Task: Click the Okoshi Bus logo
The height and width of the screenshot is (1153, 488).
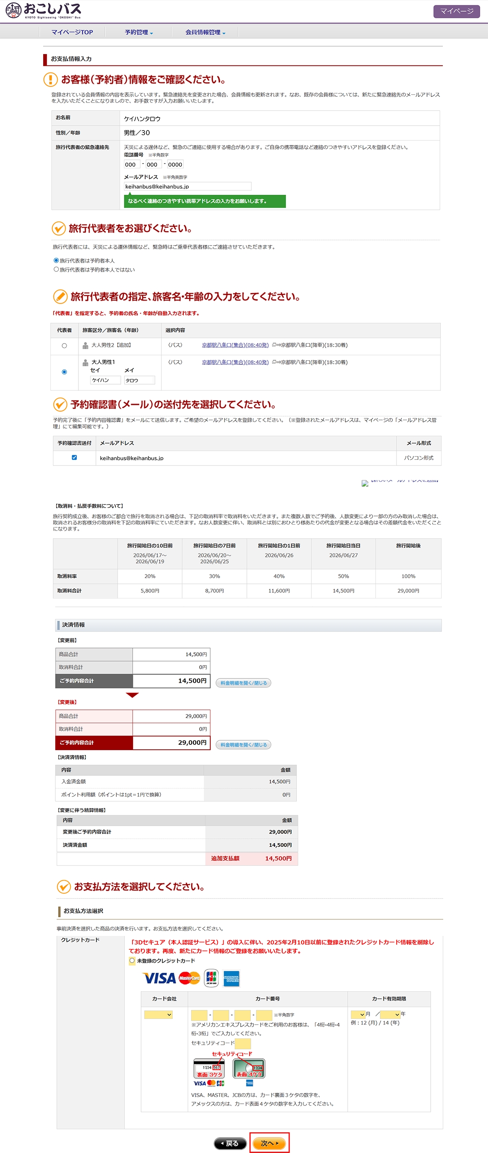Action: tap(44, 10)
